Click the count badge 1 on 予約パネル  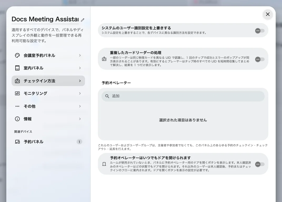click(79, 142)
